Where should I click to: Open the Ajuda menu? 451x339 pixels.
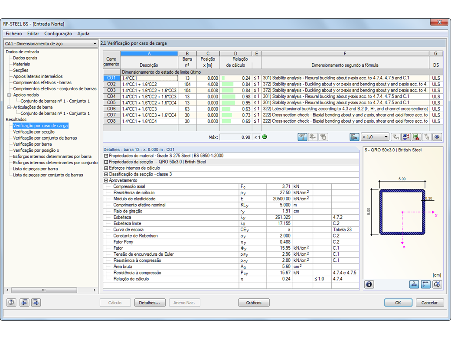pyautogui.click(x=83, y=34)
